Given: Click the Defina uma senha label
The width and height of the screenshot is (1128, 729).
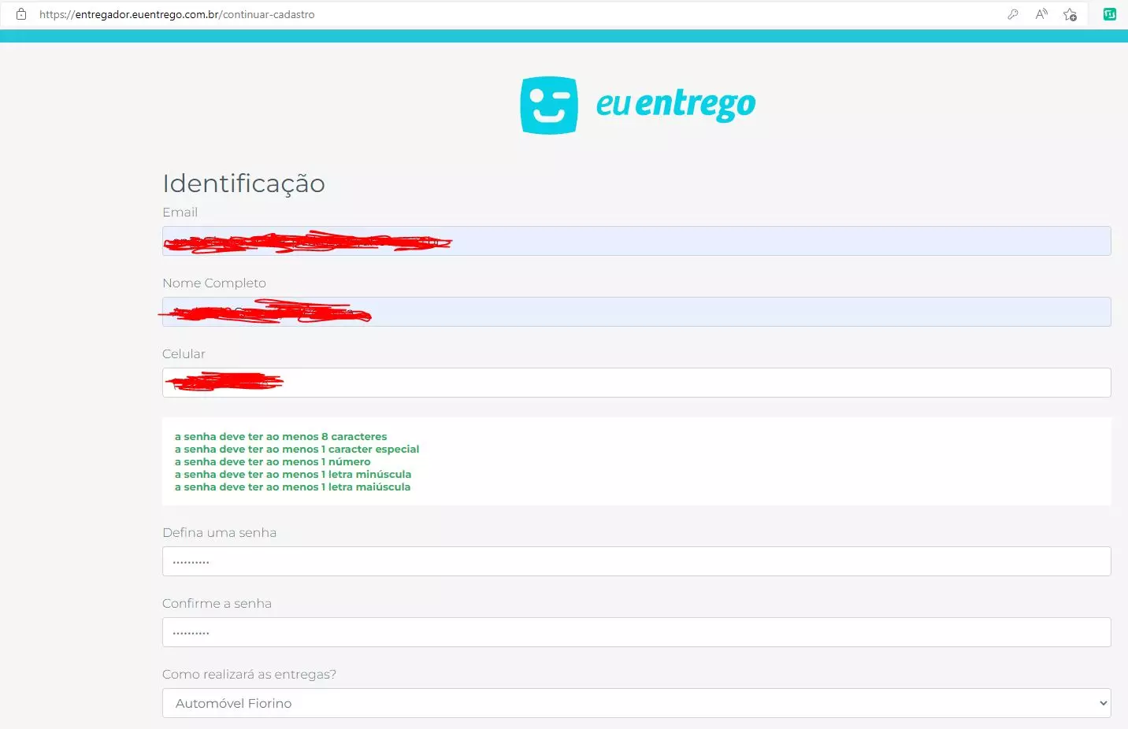Looking at the screenshot, I should pyautogui.click(x=219, y=532).
